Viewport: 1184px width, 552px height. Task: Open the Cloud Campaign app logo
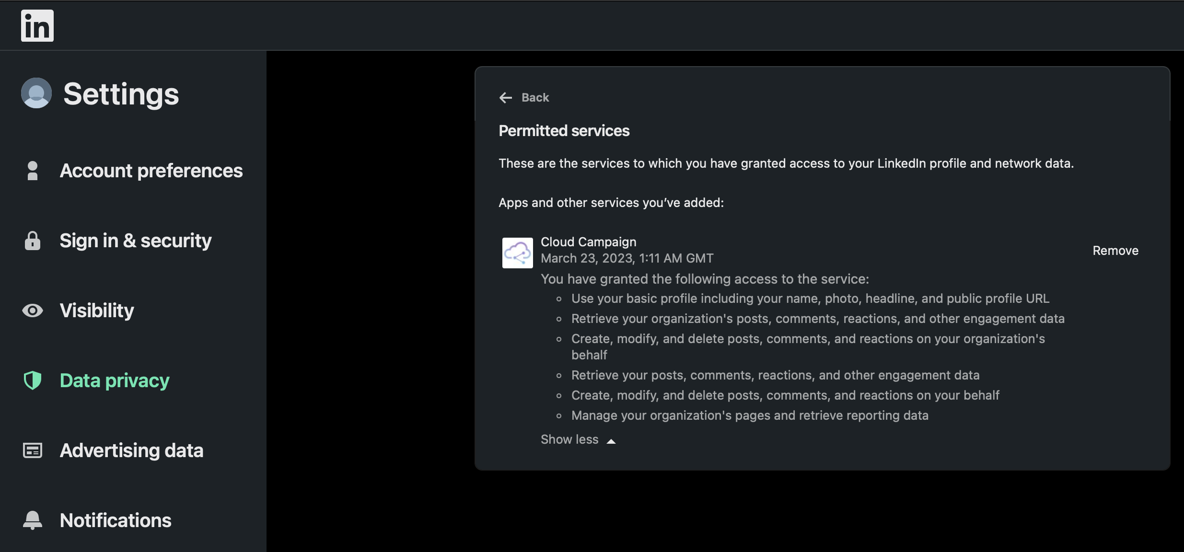coord(518,253)
